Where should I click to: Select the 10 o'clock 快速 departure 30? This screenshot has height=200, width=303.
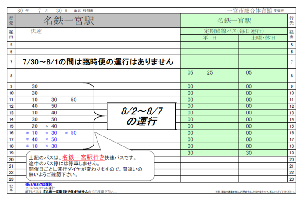pyautogui.click(x=35, y=93)
